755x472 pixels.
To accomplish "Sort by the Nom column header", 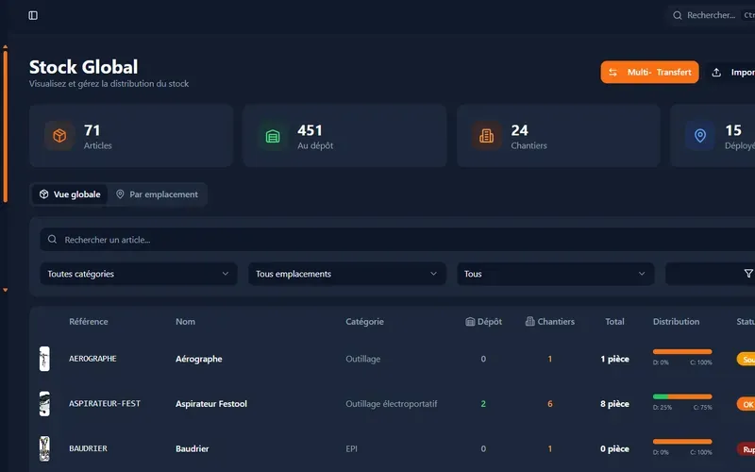I will point(185,321).
